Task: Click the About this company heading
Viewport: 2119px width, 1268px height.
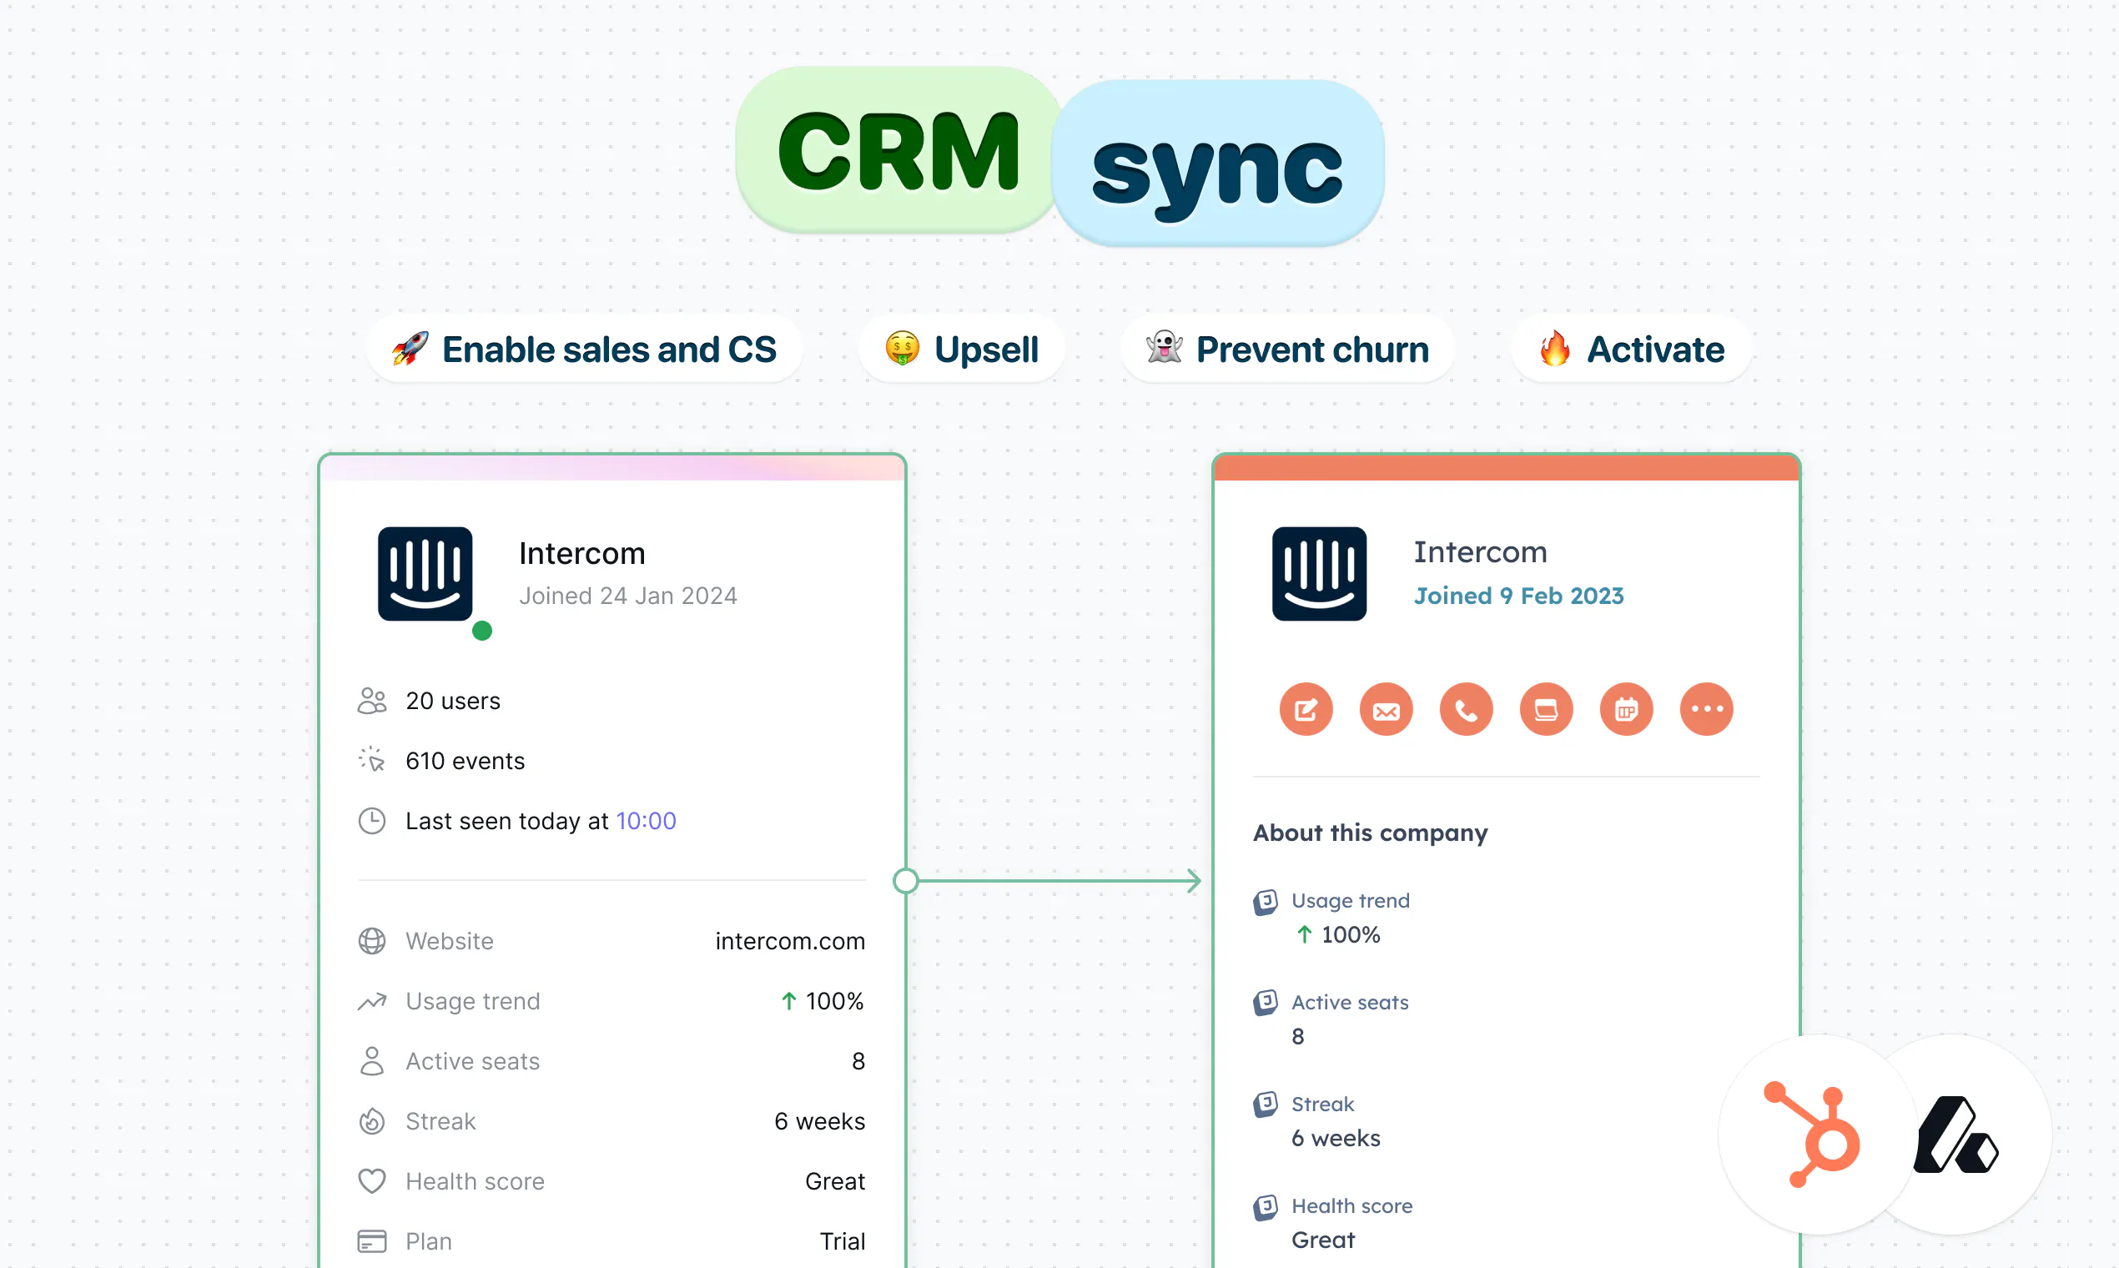Action: click(1371, 833)
